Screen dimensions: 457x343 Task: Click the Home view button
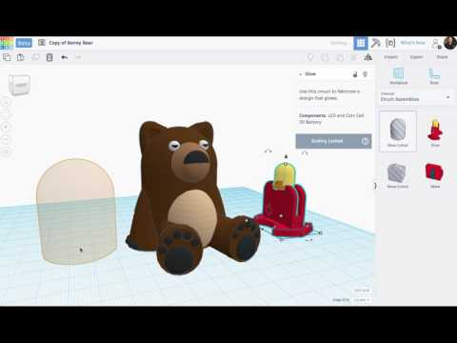6,102
